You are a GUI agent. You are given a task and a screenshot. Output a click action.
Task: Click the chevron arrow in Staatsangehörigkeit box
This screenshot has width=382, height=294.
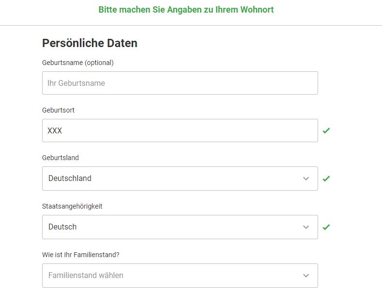pyautogui.click(x=306, y=227)
